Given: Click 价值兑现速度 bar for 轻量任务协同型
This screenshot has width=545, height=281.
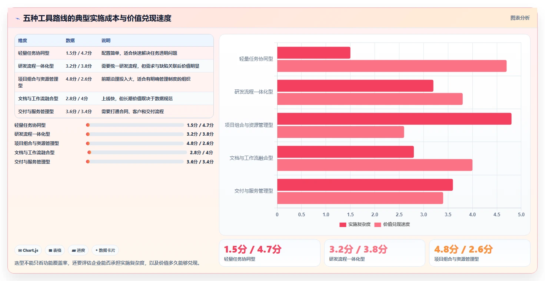Looking at the screenshot, I should coord(392,66).
